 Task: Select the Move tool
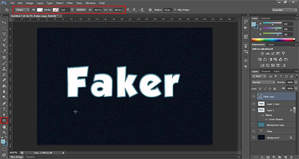(4, 22)
